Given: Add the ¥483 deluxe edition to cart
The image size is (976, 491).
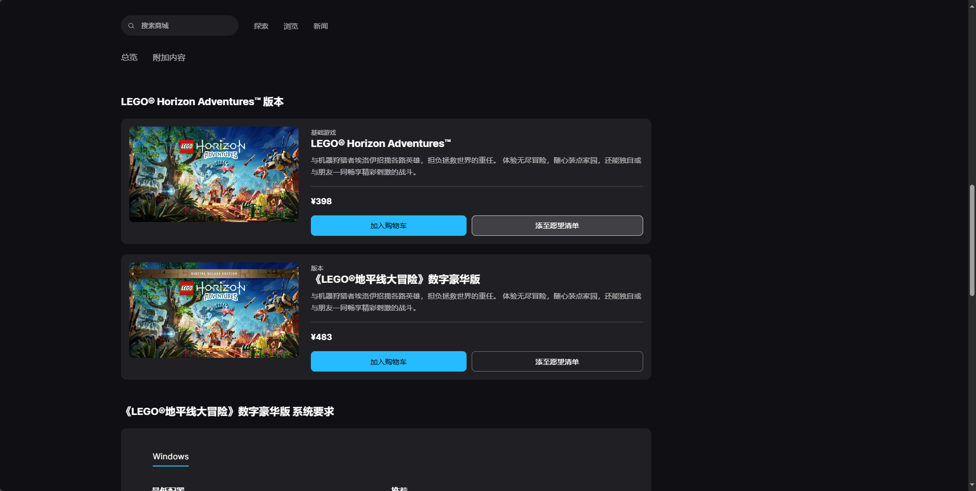Looking at the screenshot, I should [x=388, y=361].
